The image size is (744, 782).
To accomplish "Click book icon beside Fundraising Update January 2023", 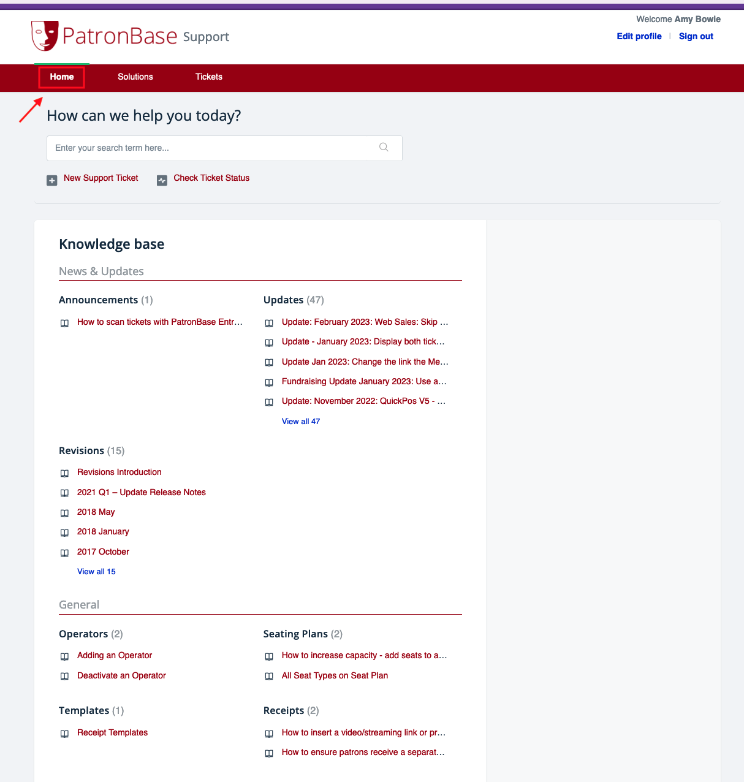I will [x=269, y=383].
